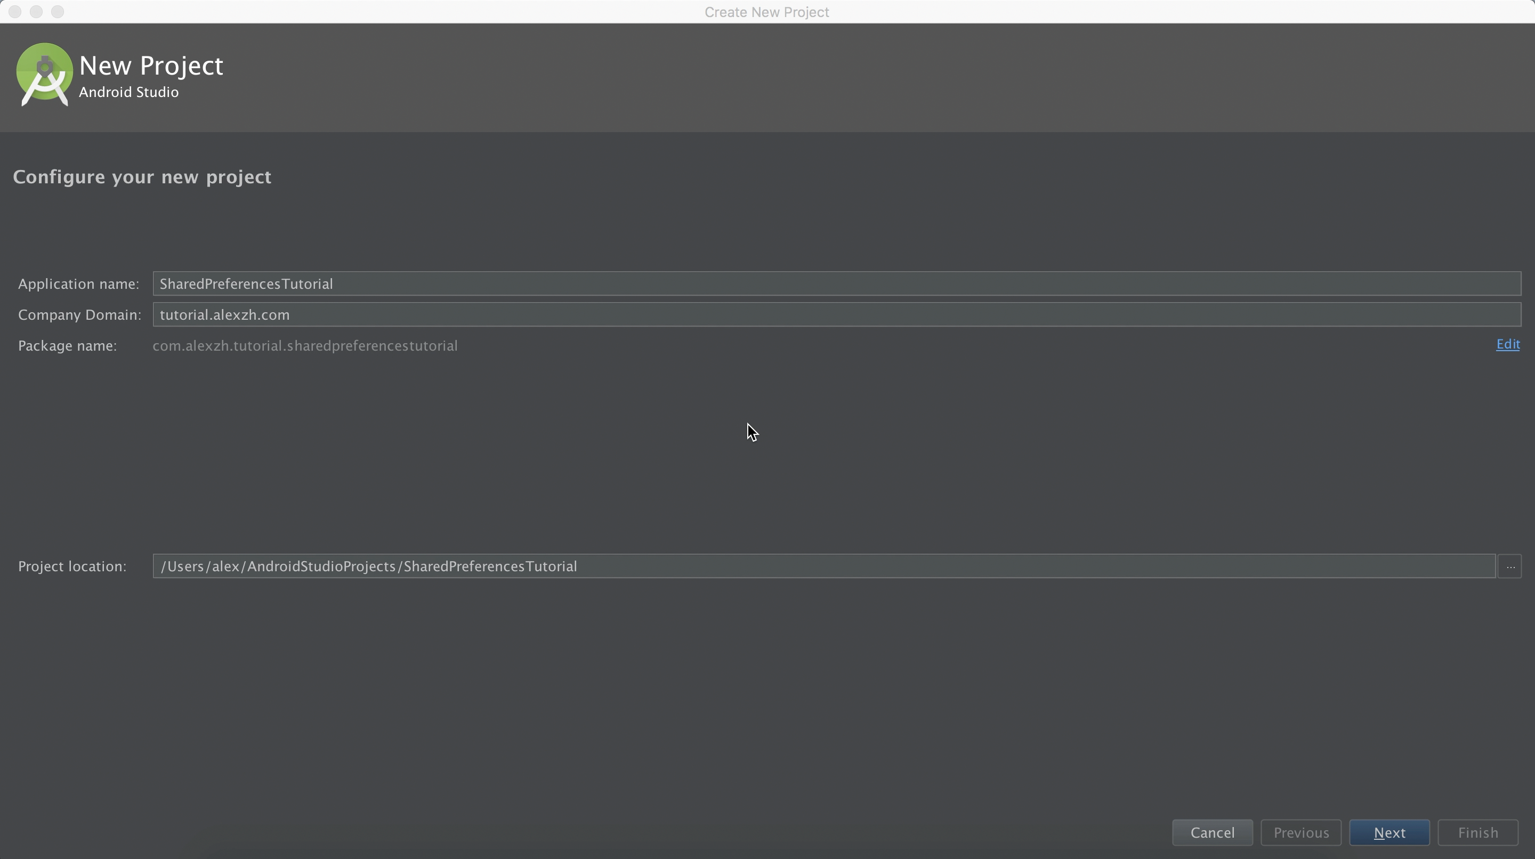Click the red close window button

pyautogui.click(x=15, y=12)
